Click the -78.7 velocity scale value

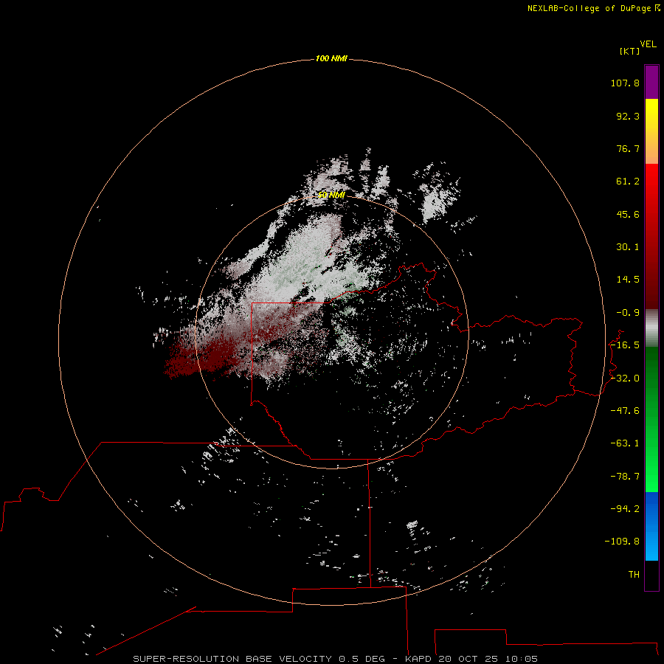pyautogui.click(x=625, y=477)
